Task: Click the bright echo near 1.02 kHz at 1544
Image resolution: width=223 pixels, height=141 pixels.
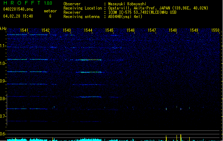Action: point(89,60)
